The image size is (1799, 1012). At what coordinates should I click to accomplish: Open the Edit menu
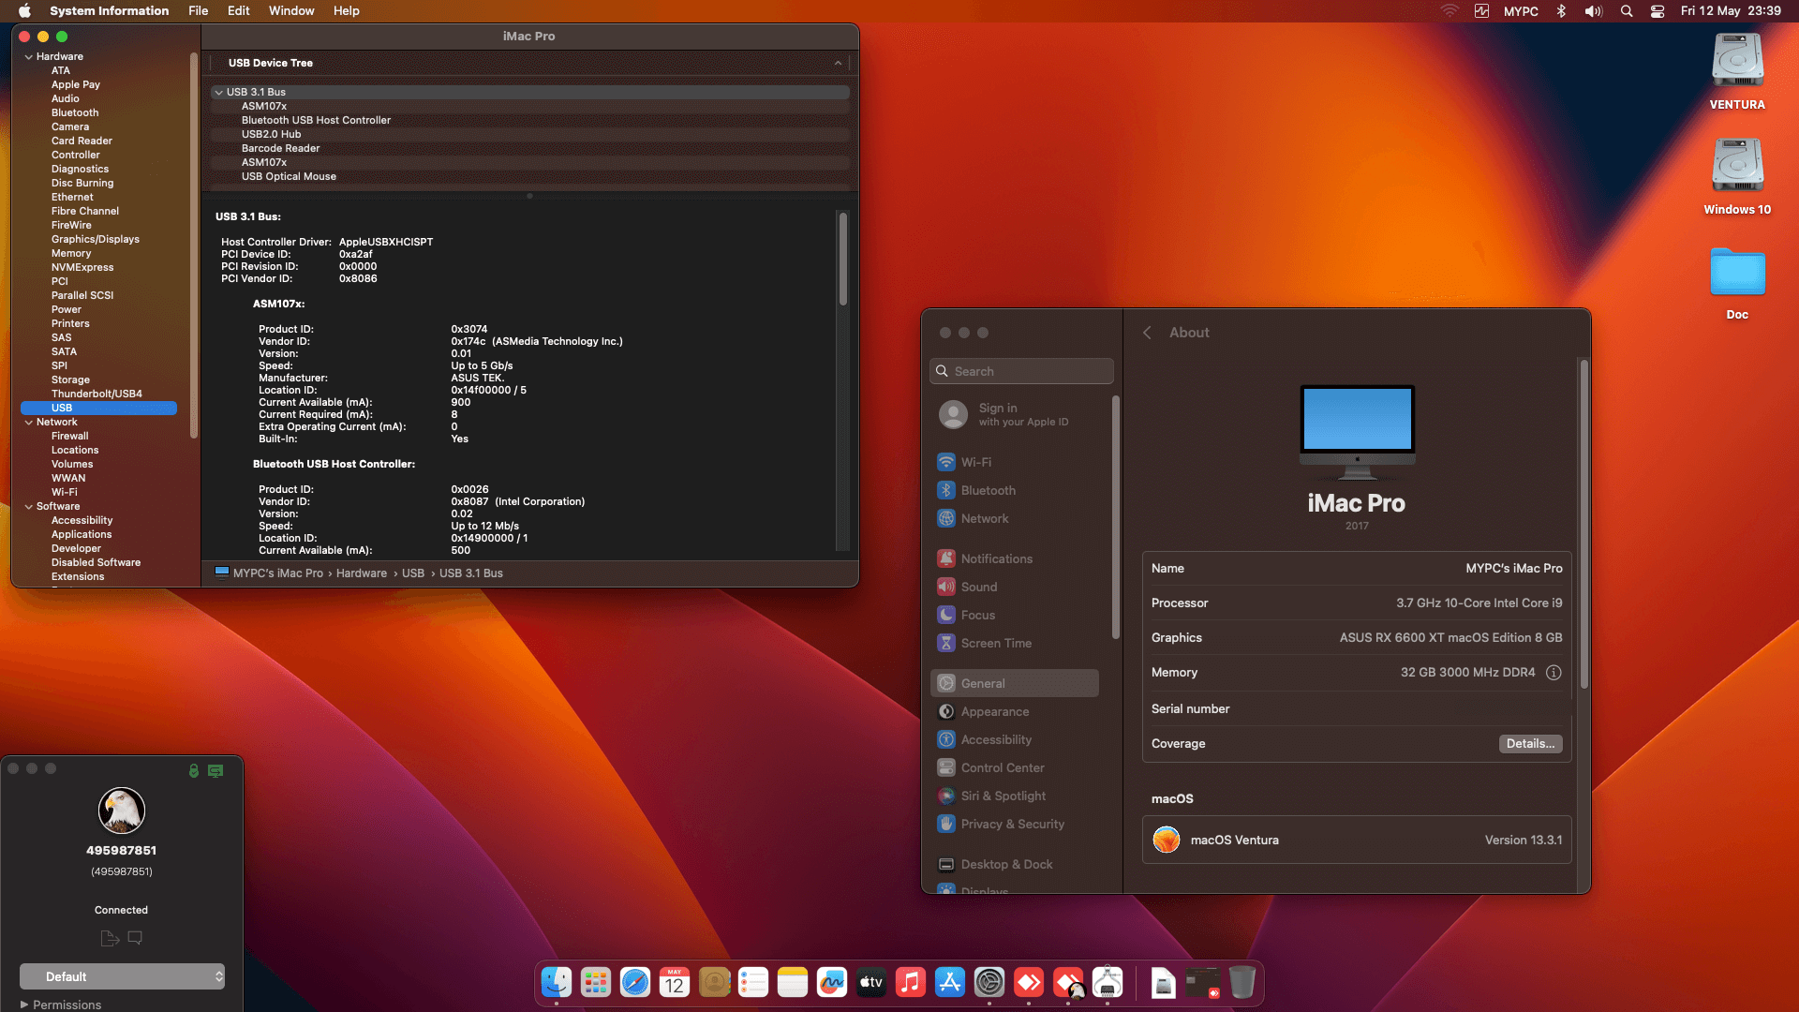239,11
